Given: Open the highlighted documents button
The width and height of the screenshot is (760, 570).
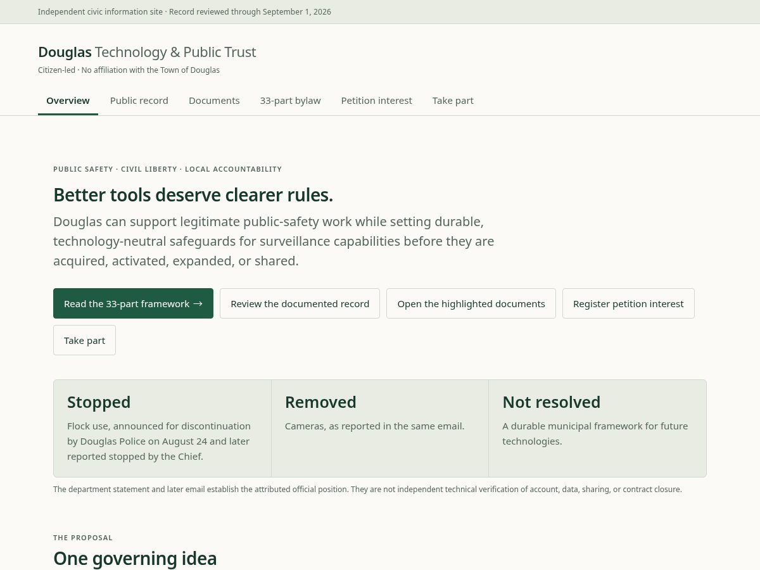Looking at the screenshot, I should (471, 303).
